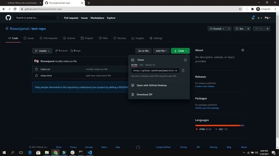Click the Go to file button

pyautogui.click(x=143, y=51)
